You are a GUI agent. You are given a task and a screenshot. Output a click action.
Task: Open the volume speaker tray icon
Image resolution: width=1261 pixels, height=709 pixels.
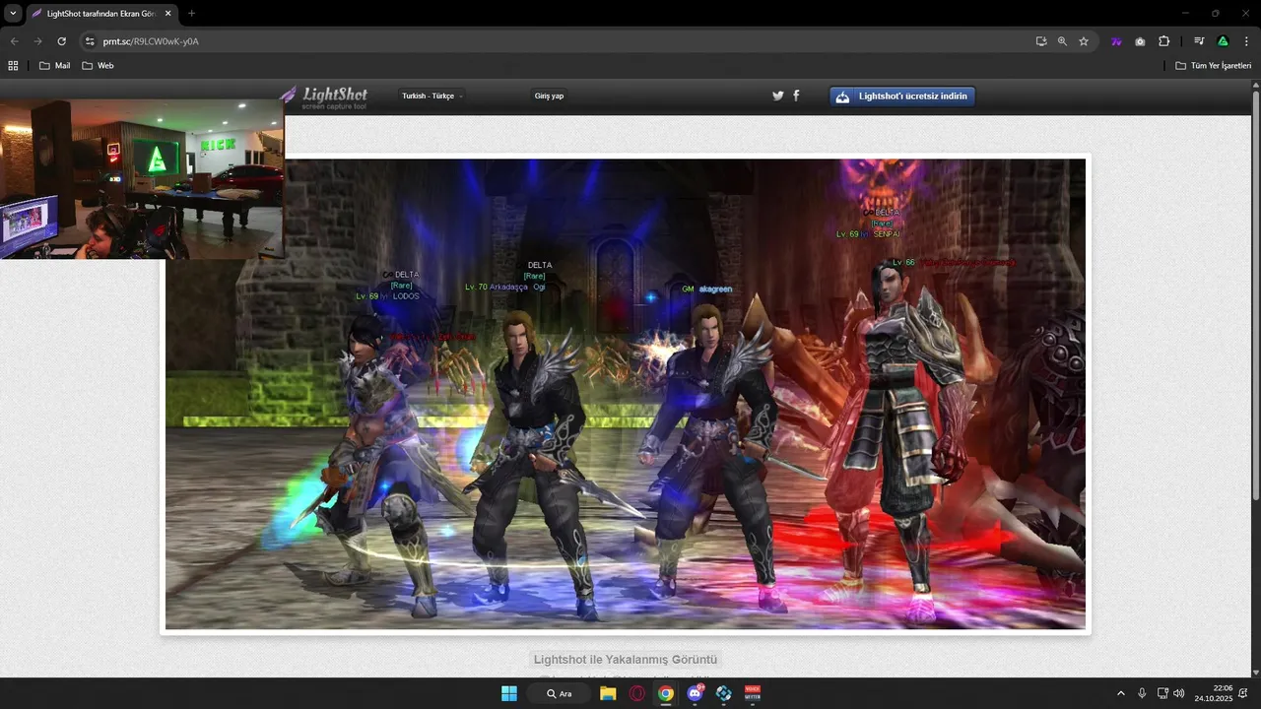click(x=1179, y=693)
